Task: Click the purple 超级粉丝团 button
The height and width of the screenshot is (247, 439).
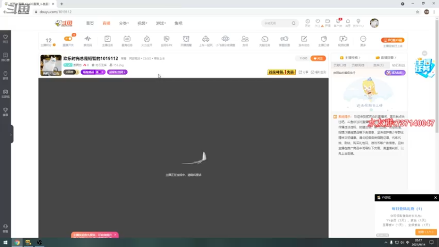Action: [117, 72]
